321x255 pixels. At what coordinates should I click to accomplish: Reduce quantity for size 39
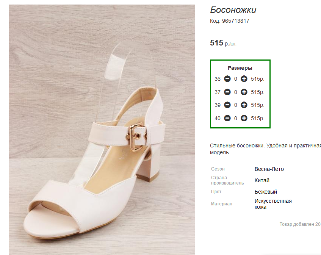point(227,105)
